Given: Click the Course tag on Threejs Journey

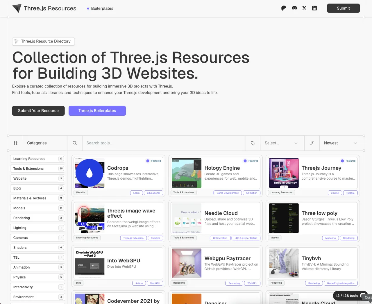Looking at the screenshot, I should tap(335, 193).
